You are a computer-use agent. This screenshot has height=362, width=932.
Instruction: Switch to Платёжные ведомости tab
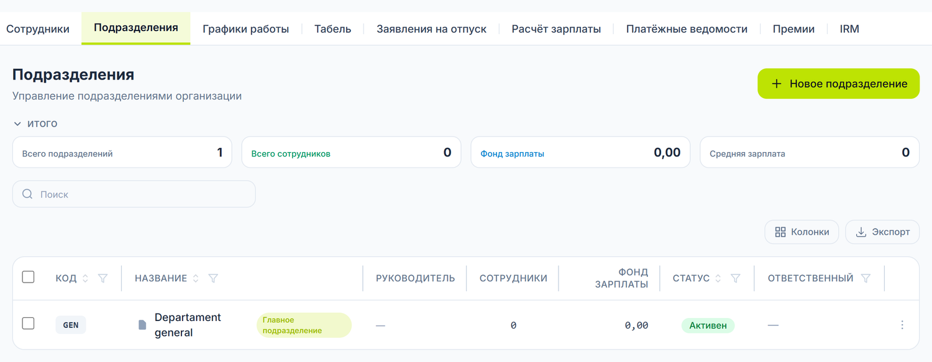pos(687,29)
